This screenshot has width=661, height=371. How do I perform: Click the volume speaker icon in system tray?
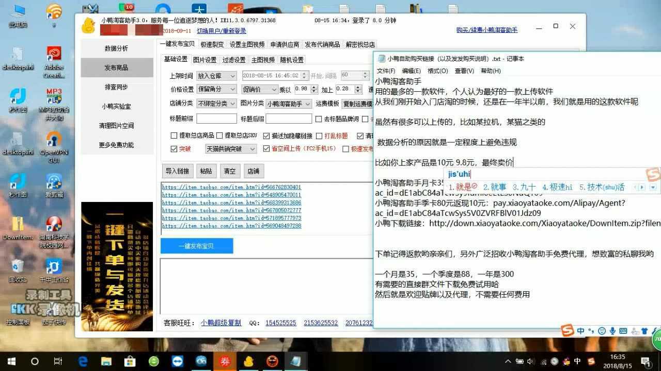tap(530, 362)
